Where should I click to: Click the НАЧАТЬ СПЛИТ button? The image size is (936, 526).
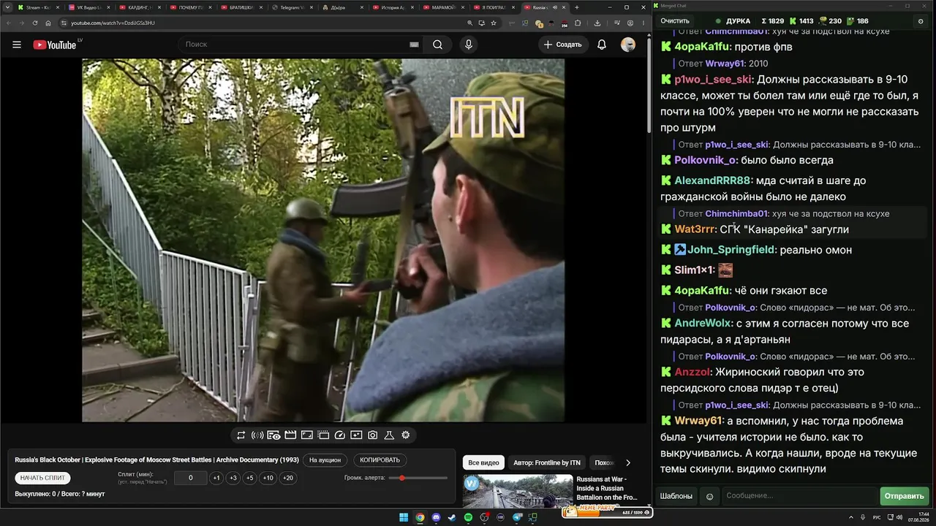(x=42, y=478)
